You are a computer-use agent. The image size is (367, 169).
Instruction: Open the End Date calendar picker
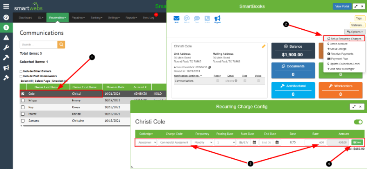click(277, 142)
